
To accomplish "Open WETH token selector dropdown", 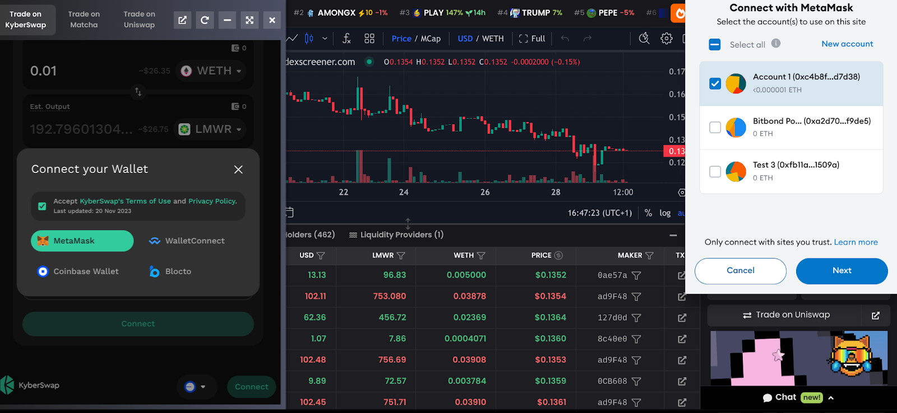I will click(x=211, y=71).
